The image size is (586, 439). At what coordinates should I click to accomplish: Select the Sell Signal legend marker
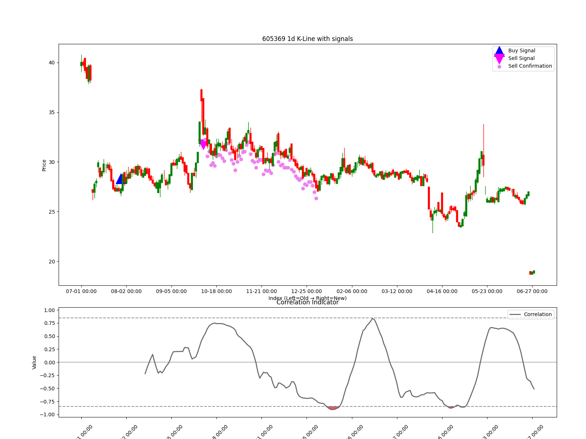[x=499, y=59]
